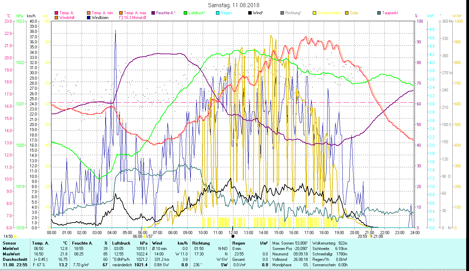This screenshot has width=469, height=271.
Task: Click the pressure trend text veränderlich
Action: (122, 265)
